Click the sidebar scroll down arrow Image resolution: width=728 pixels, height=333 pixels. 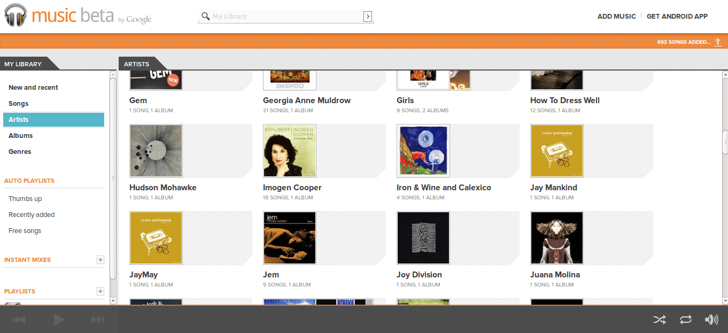112,300
